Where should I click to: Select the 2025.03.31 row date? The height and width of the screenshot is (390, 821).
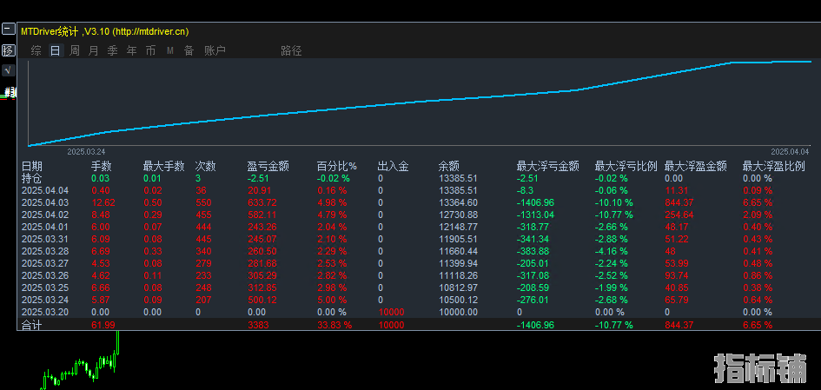coord(45,239)
